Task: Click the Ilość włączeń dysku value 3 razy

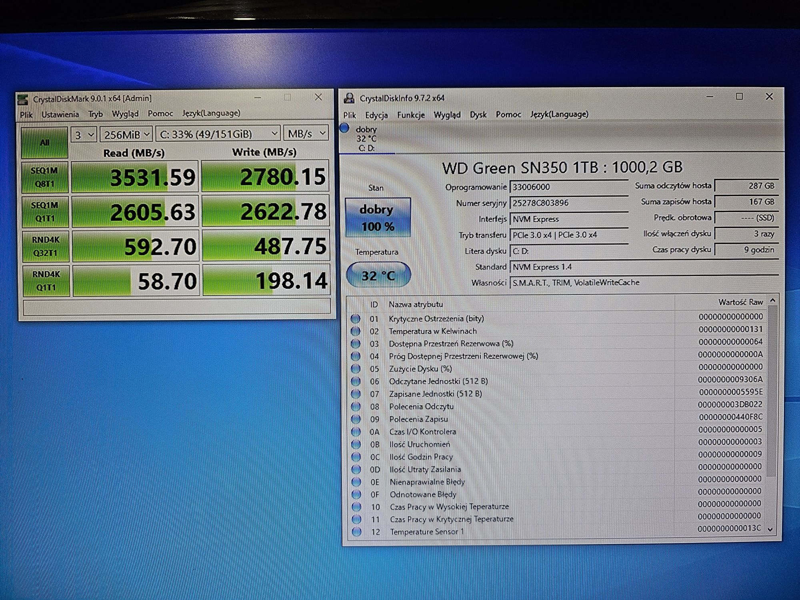Action: (x=746, y=234)
